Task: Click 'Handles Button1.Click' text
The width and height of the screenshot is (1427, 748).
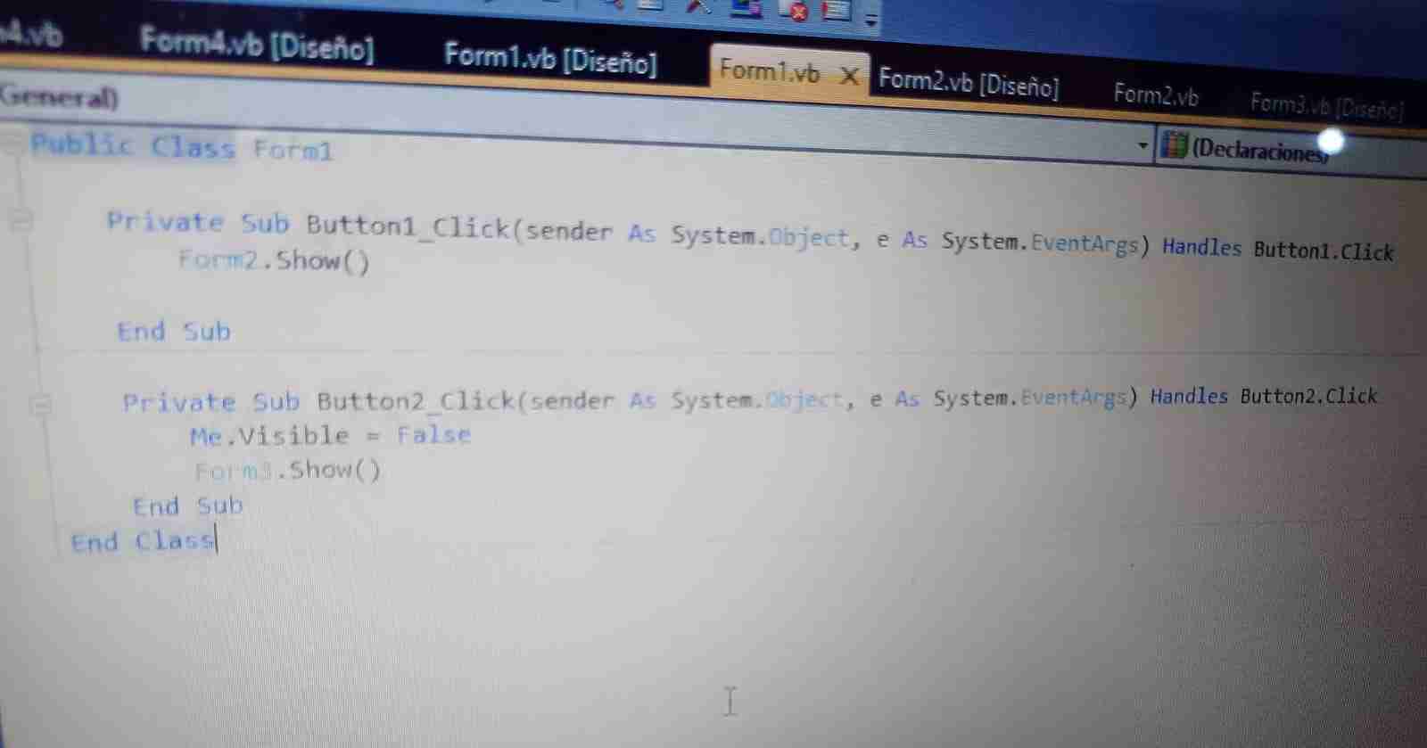Action: coord(1278,250)
